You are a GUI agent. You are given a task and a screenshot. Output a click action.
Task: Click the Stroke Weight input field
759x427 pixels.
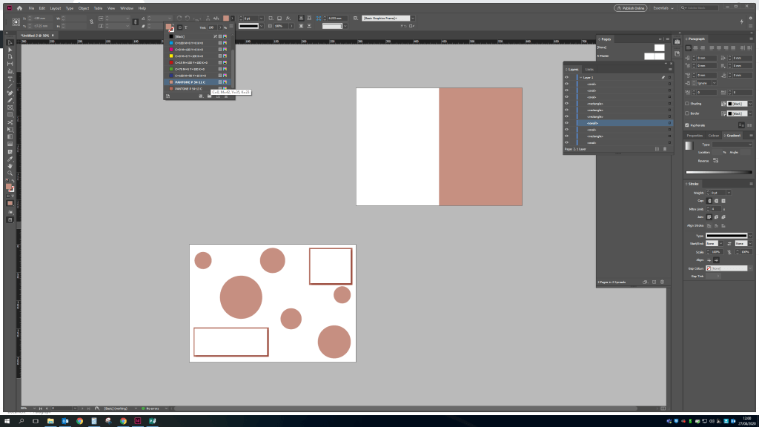pyautogui.click(x=717, y=192)
